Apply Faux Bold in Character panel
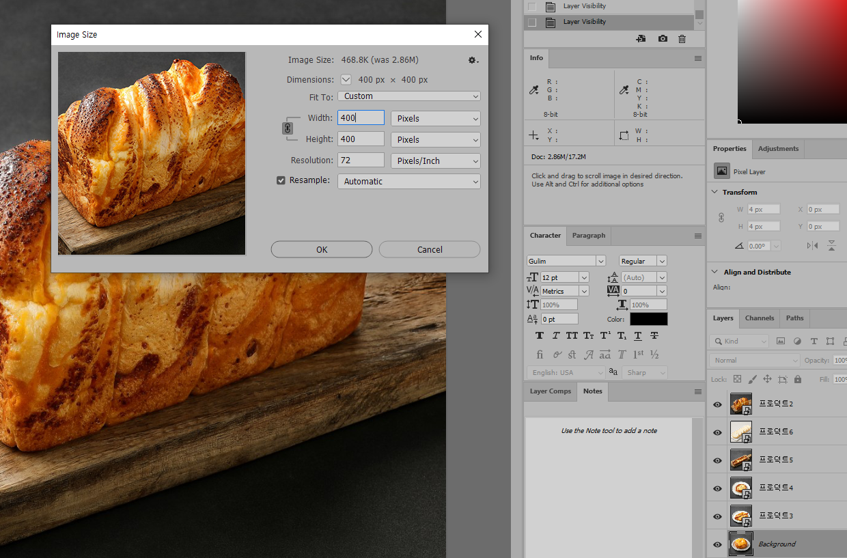Image resolution: width=847 pixels, height=558 pixels. (540, 335)
